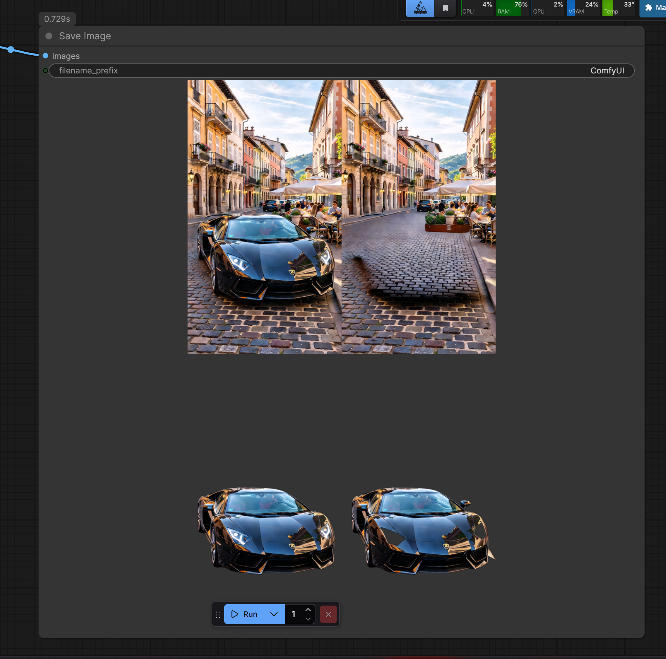This screenshot has height=659, width=666.
Task: Click the play icon on the Run button
Action: [235, 614]
